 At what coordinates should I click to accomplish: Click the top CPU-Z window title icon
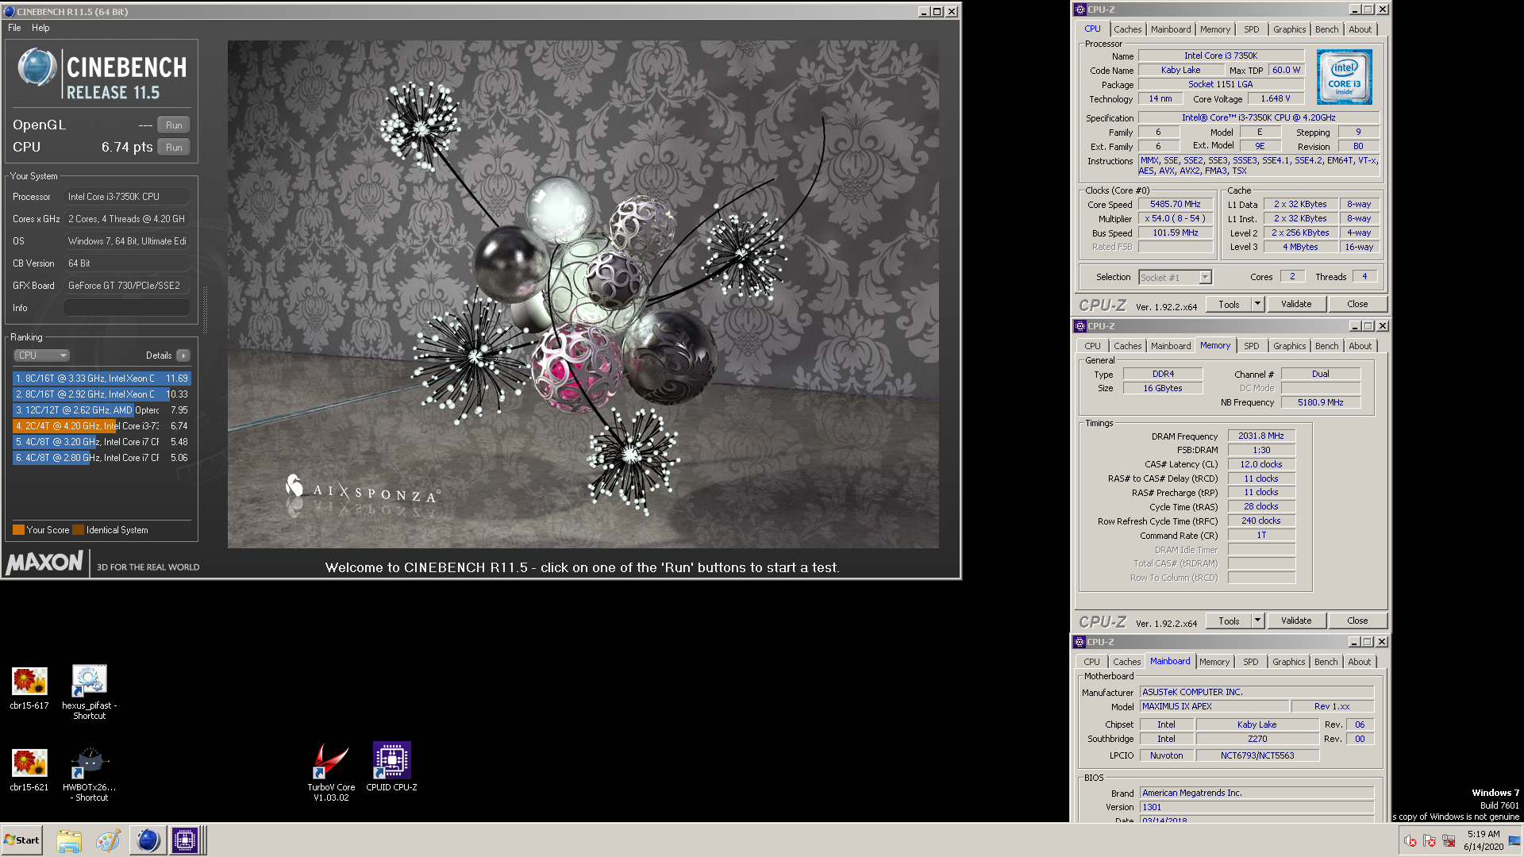(1079, 10)
